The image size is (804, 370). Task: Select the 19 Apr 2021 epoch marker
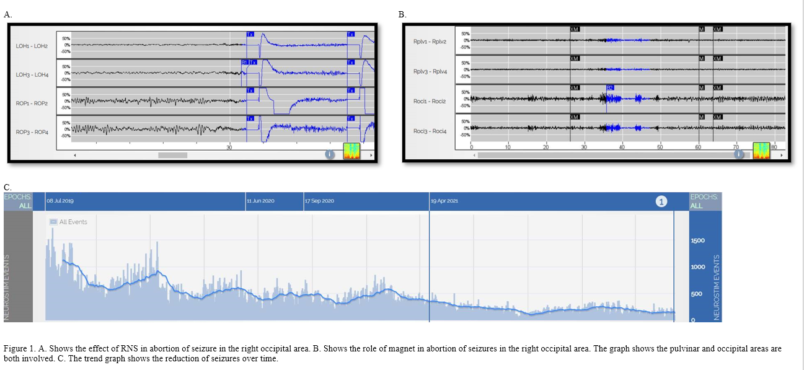click(444, 201)
